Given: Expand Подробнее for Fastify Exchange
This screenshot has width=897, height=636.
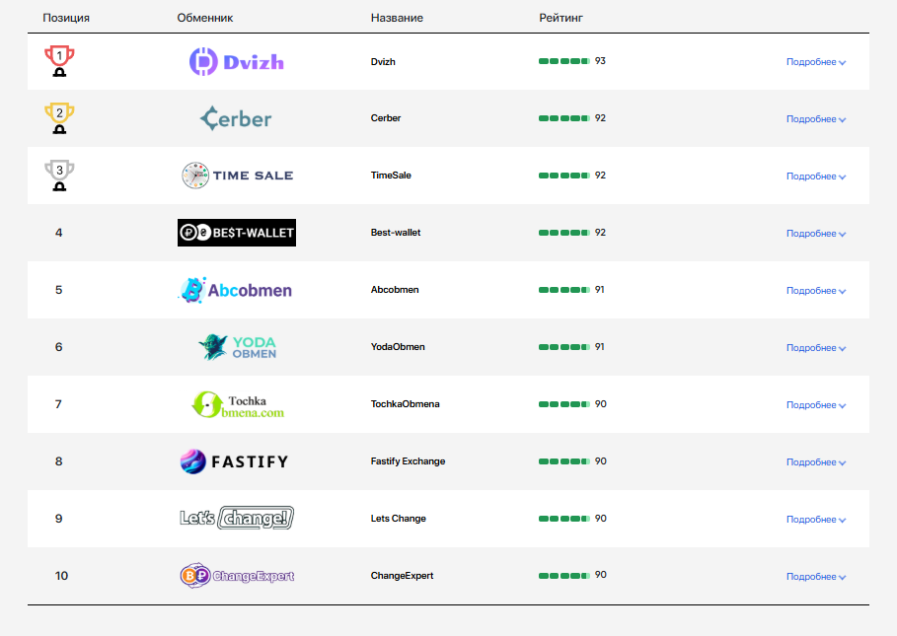Looking at the screenshot, I should [816, 461].
